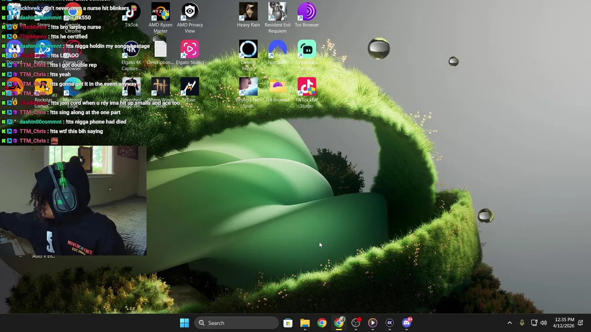Select Fahrenheit Indigo Prophecy shortcut
591x332 pixels.
tap(131, 93)
